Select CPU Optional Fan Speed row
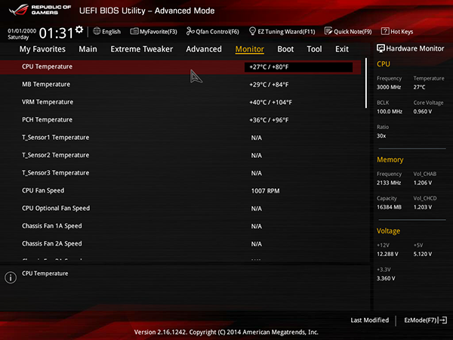The height and width of the screenshot is (340, 453). point(180,209)
